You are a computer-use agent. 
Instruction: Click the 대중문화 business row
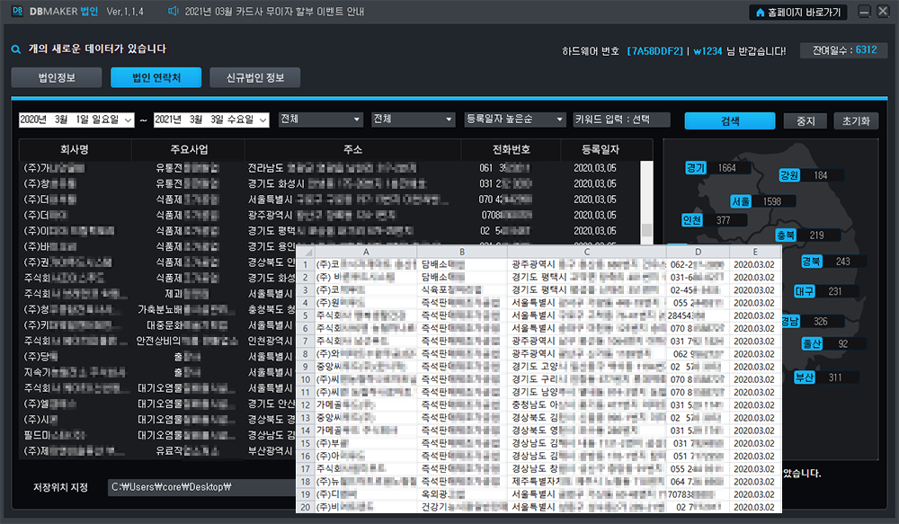pos(186,325)
